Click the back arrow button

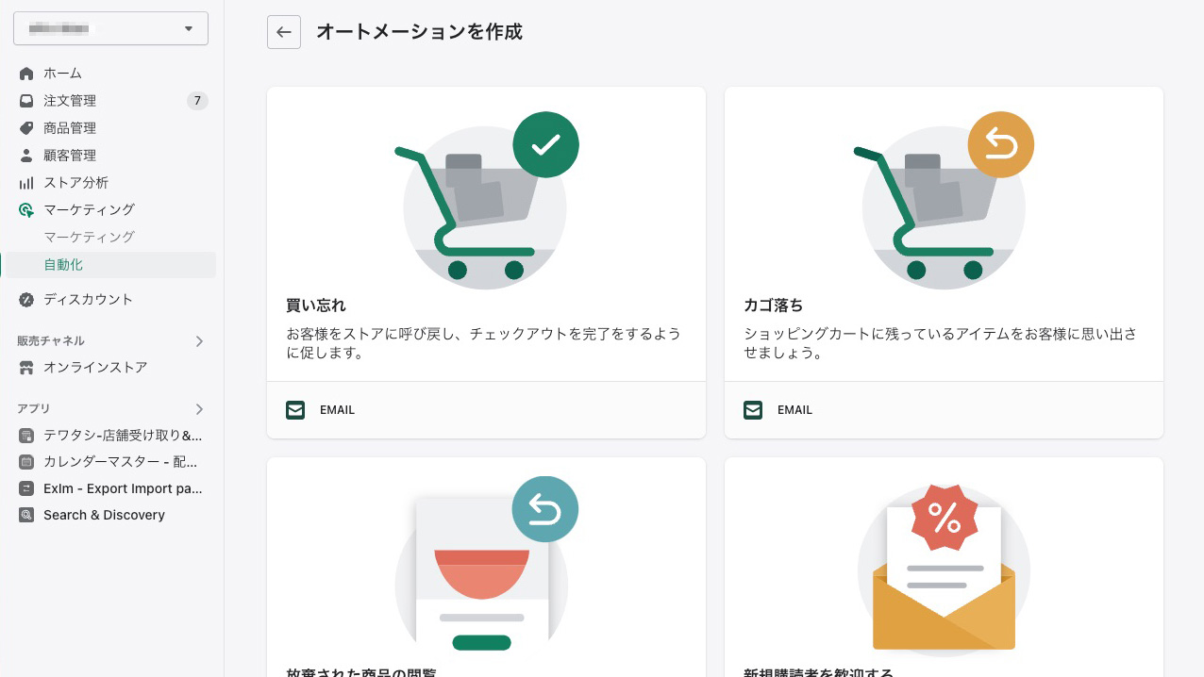tap(284, 32)
